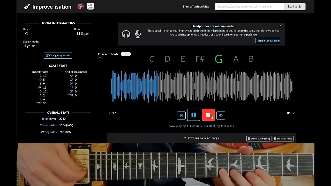Select note C in scale display
The height and width of the screenshot is (186, 331).
tap(152, 59)
